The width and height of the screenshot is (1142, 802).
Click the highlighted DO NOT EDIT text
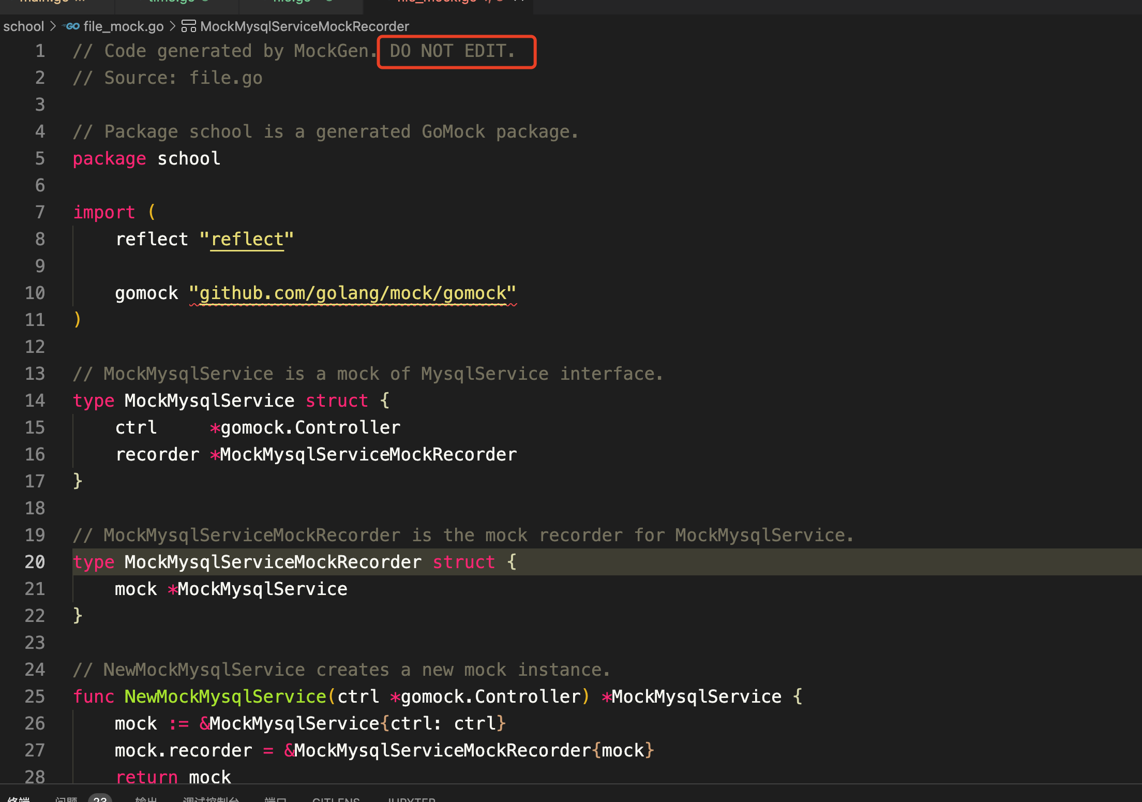453,51
